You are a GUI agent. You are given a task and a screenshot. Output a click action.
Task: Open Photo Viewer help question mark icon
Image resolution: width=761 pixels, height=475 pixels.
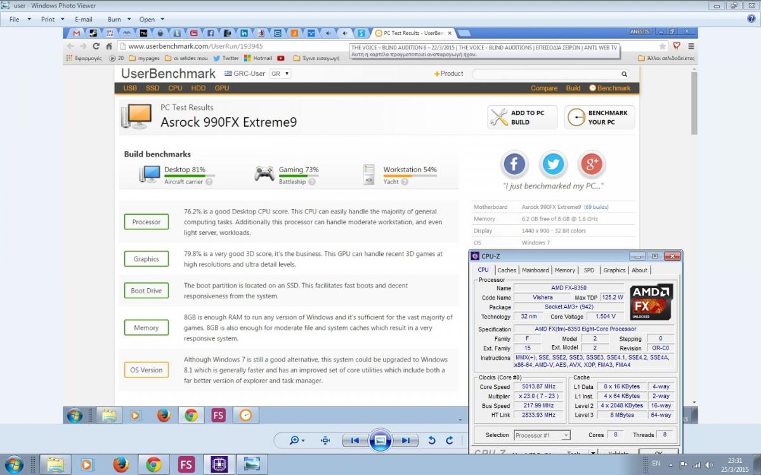coord(751,19)
